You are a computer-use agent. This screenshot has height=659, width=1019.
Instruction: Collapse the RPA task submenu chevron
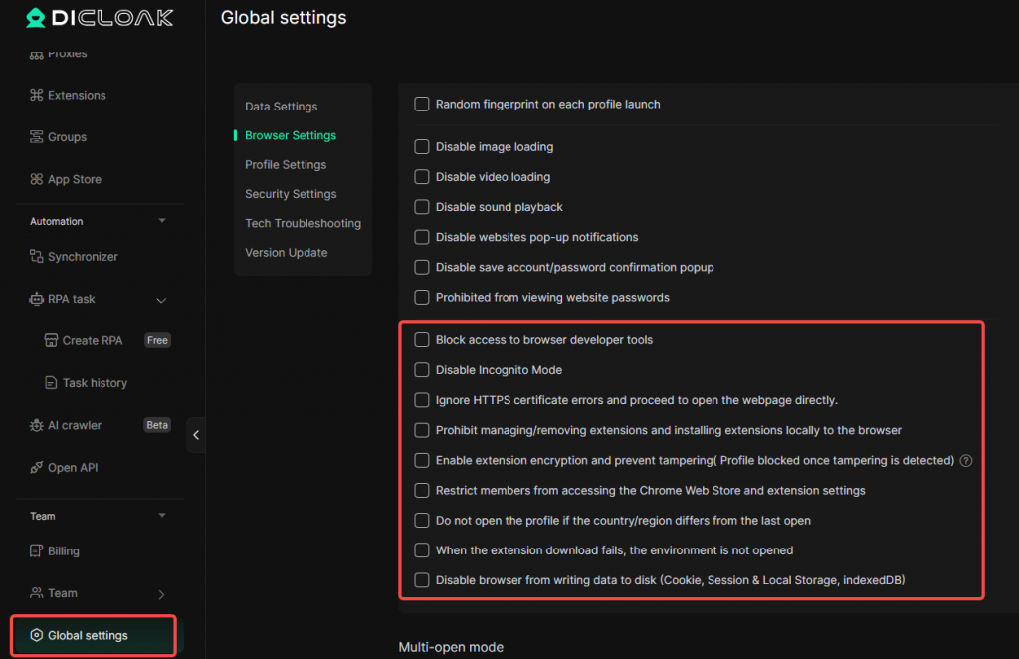[x=162, y=300]
